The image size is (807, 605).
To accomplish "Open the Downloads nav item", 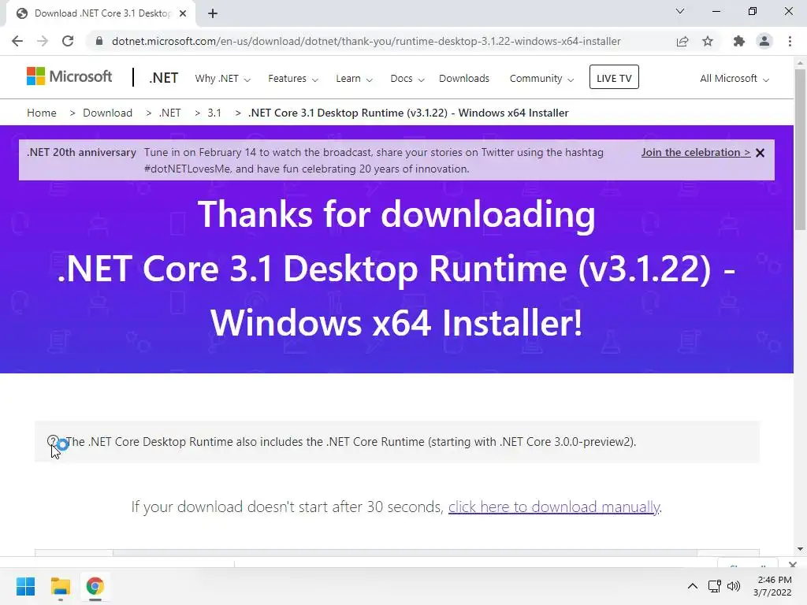I will click(464, 79).
